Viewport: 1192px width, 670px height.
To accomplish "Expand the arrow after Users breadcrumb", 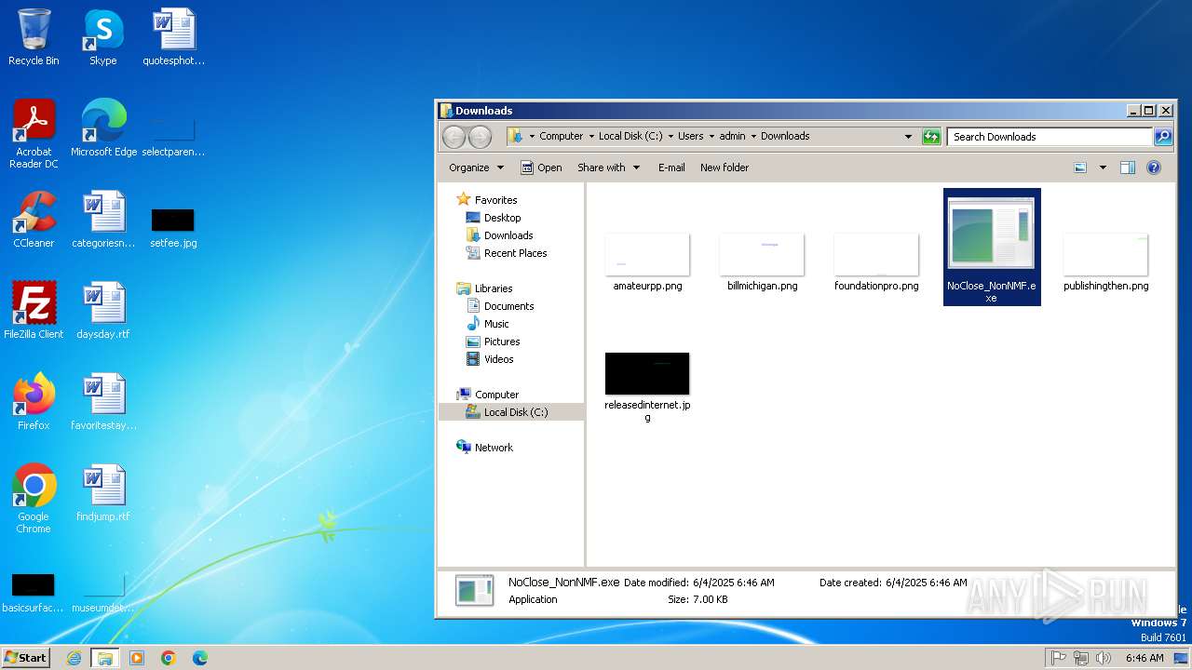I will coord(711,136).
